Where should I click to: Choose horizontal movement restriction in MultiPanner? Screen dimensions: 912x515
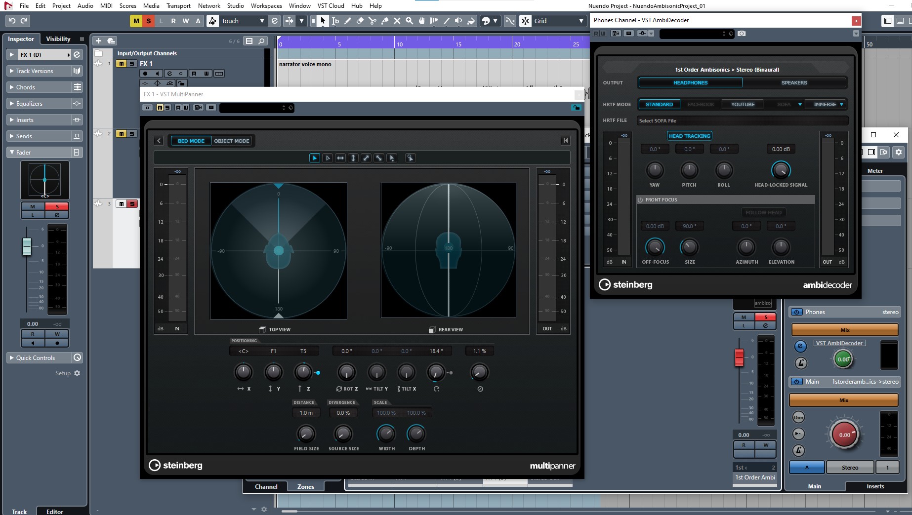tap(340, 158)
